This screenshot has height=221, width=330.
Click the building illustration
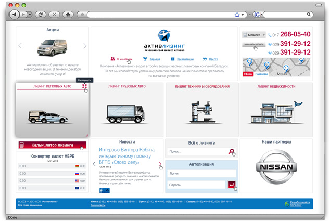277,112
